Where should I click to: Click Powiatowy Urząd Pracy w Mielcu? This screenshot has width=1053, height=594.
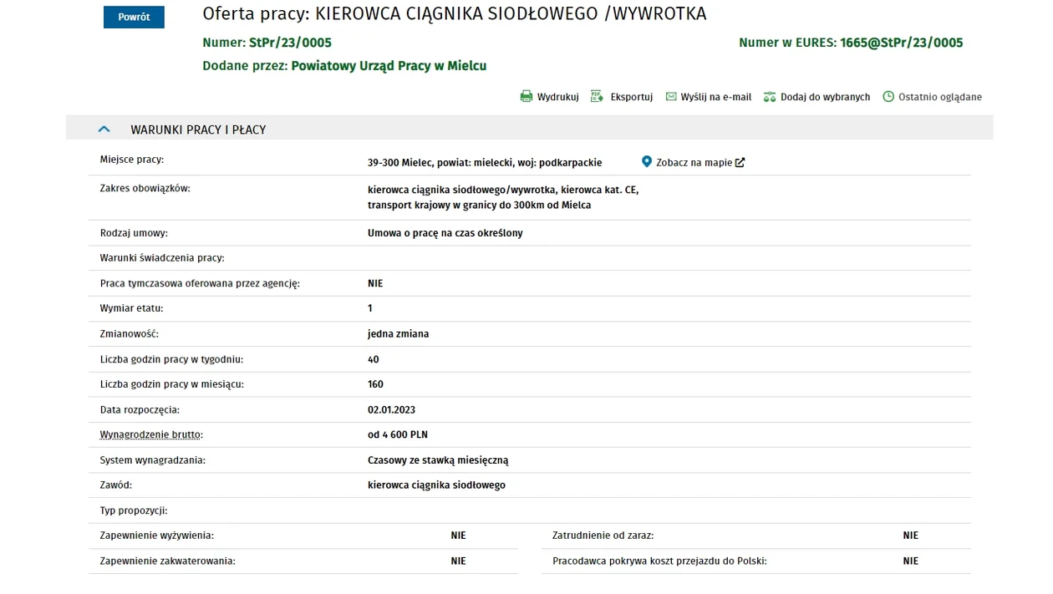point(389,66)
